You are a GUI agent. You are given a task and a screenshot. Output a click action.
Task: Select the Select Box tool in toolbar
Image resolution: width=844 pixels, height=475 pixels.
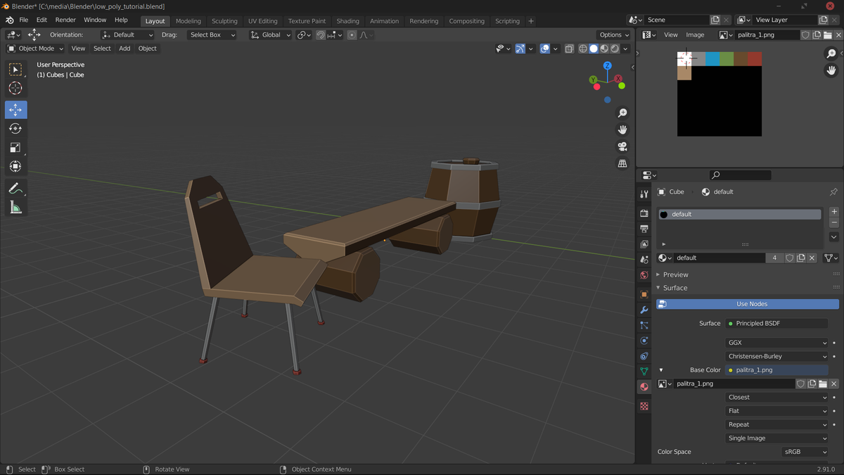tap(15, 69)
